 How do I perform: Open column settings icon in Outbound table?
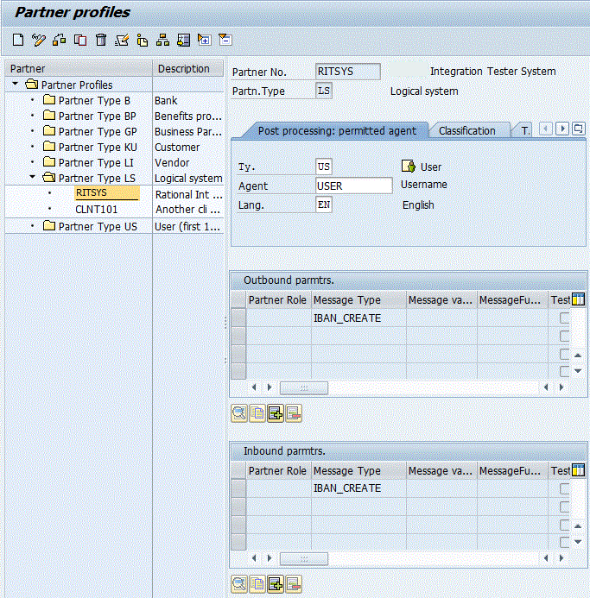pyautogui.click(x=579, y=299)
